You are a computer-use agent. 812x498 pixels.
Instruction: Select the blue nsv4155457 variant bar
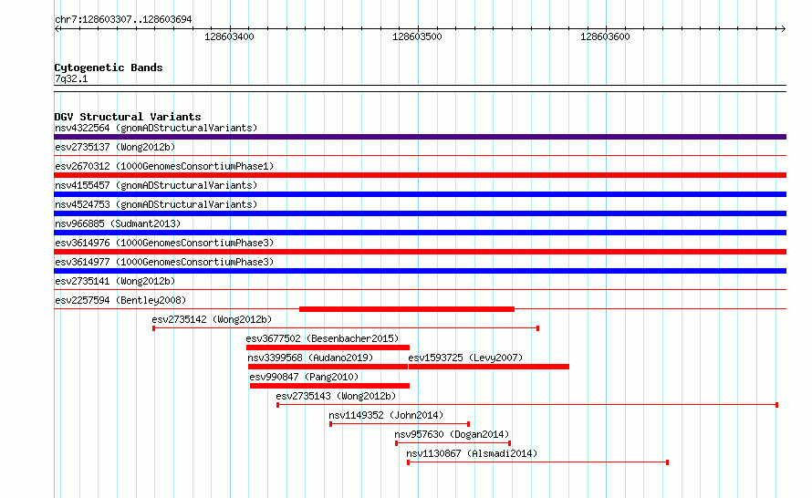420,194
